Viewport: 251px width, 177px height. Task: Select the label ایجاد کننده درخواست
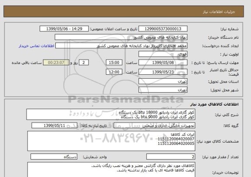(x=220, y=46)
